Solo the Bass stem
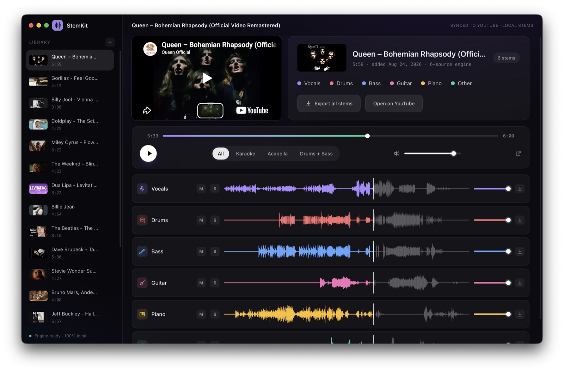Screen dimensions: 564x372 (215, 252)
